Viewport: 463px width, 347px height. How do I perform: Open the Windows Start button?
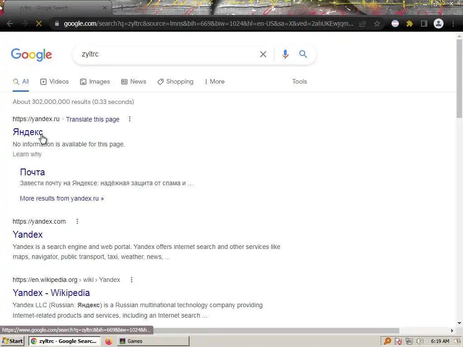[x=12, y=341]
